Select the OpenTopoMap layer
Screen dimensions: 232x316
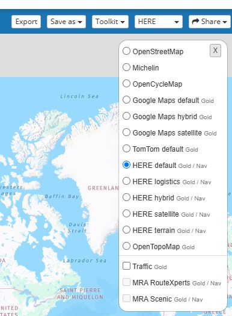[x=126, y=246]
